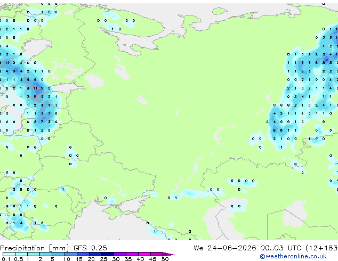The width and height of the screenshot is (338, 261).
Task: Click the 0.1–0.5 mm lightest cyan legend swatch
Action: (x=9, y=254)
